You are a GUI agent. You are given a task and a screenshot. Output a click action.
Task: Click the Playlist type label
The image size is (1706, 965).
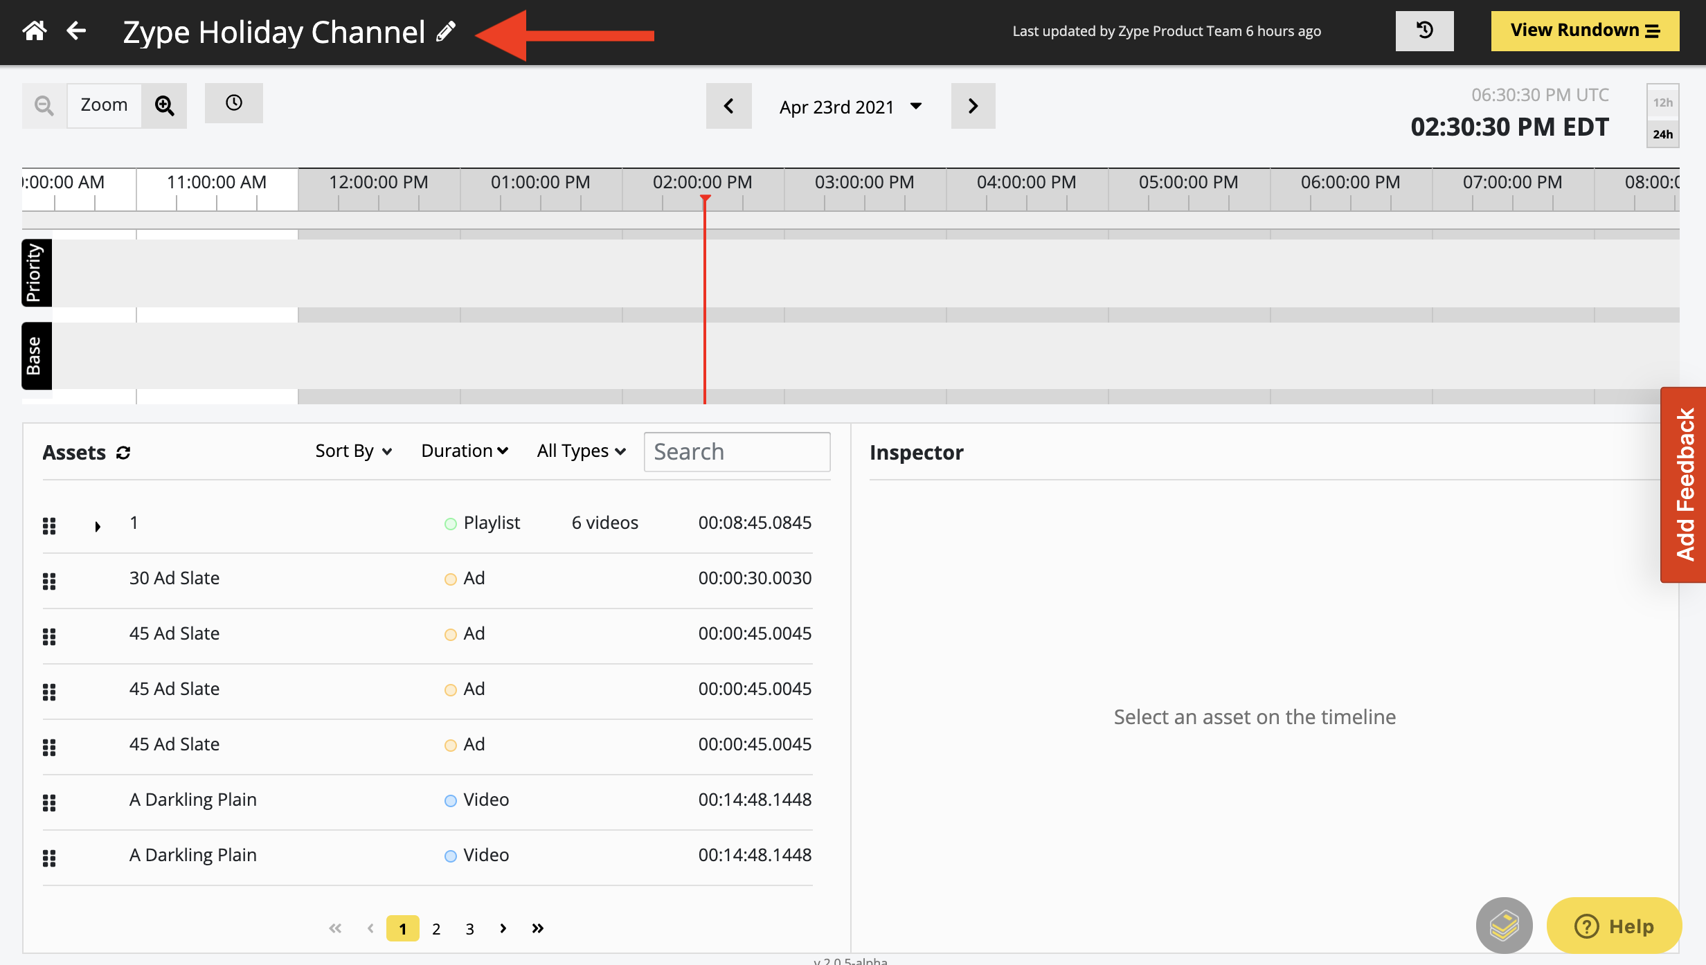492,523
